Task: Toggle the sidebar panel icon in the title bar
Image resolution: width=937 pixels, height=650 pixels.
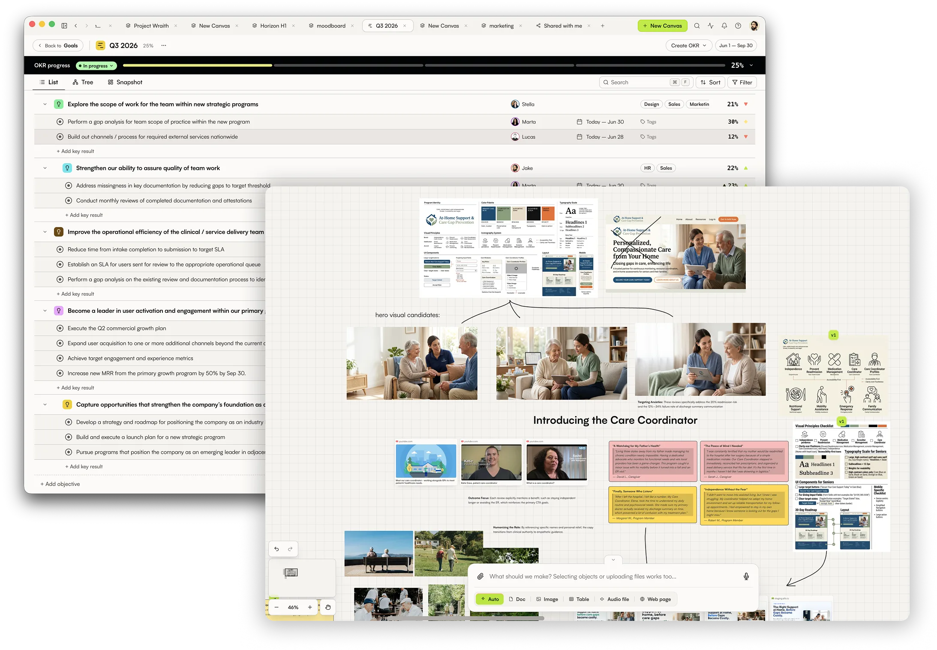Action: point(64,26)
